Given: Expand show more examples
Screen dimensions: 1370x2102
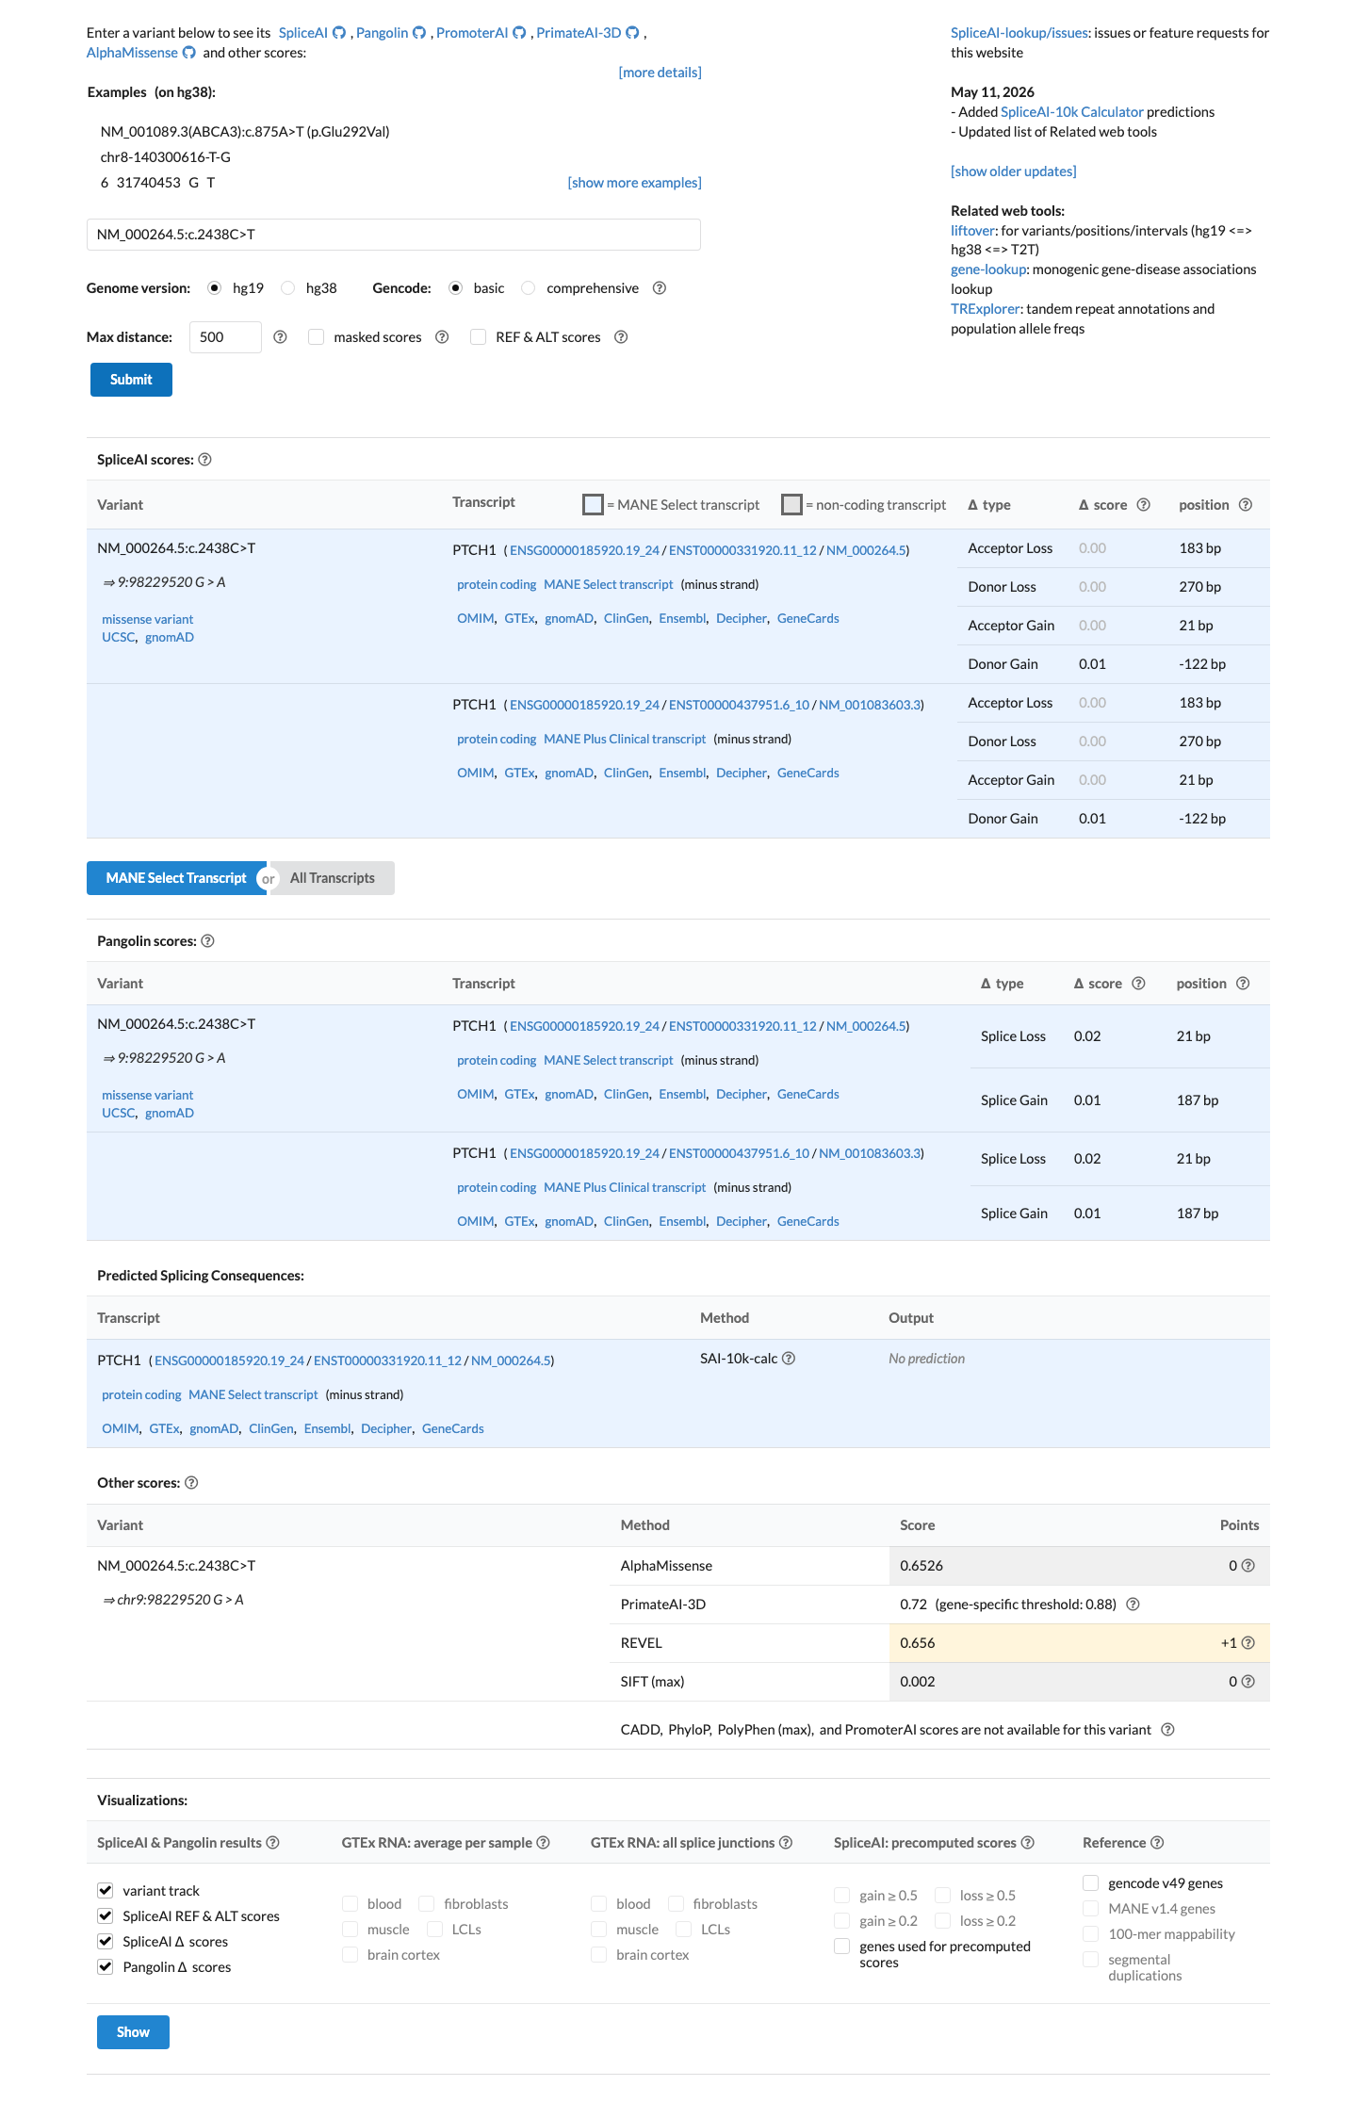Looking at the screenshot, I should [634, 183].
